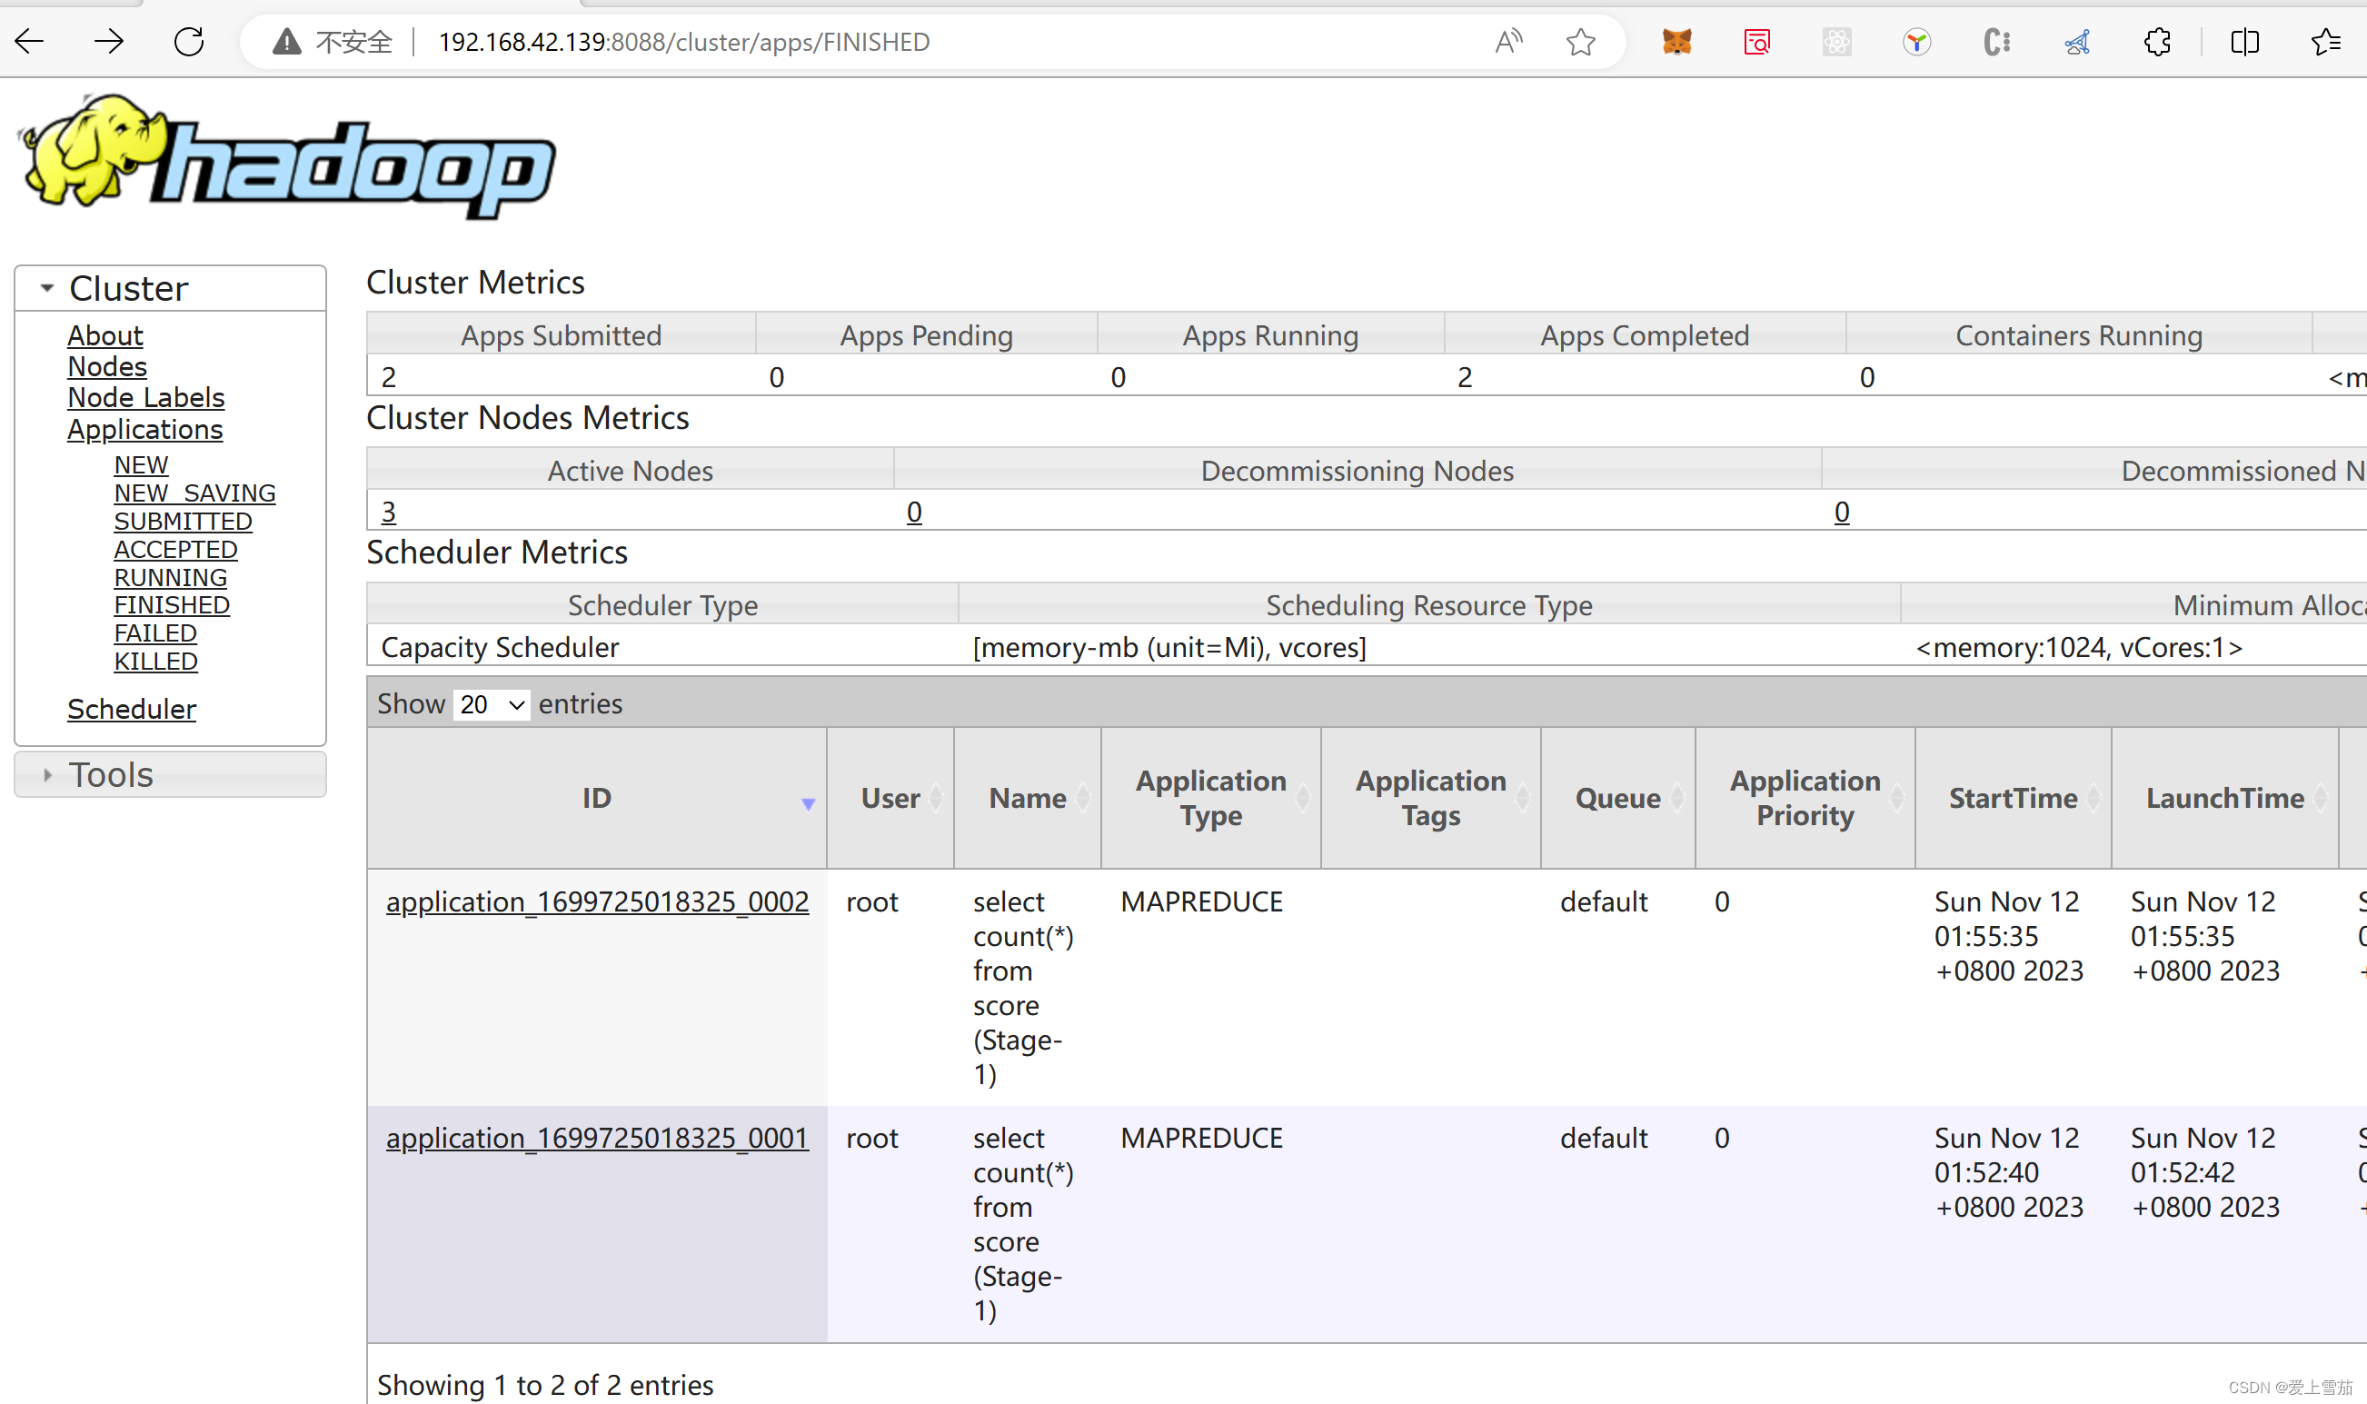The width and height of the screenshot is (2367, 1404).
Task: Click the browser forward arrow
Action: coord(109,42)
